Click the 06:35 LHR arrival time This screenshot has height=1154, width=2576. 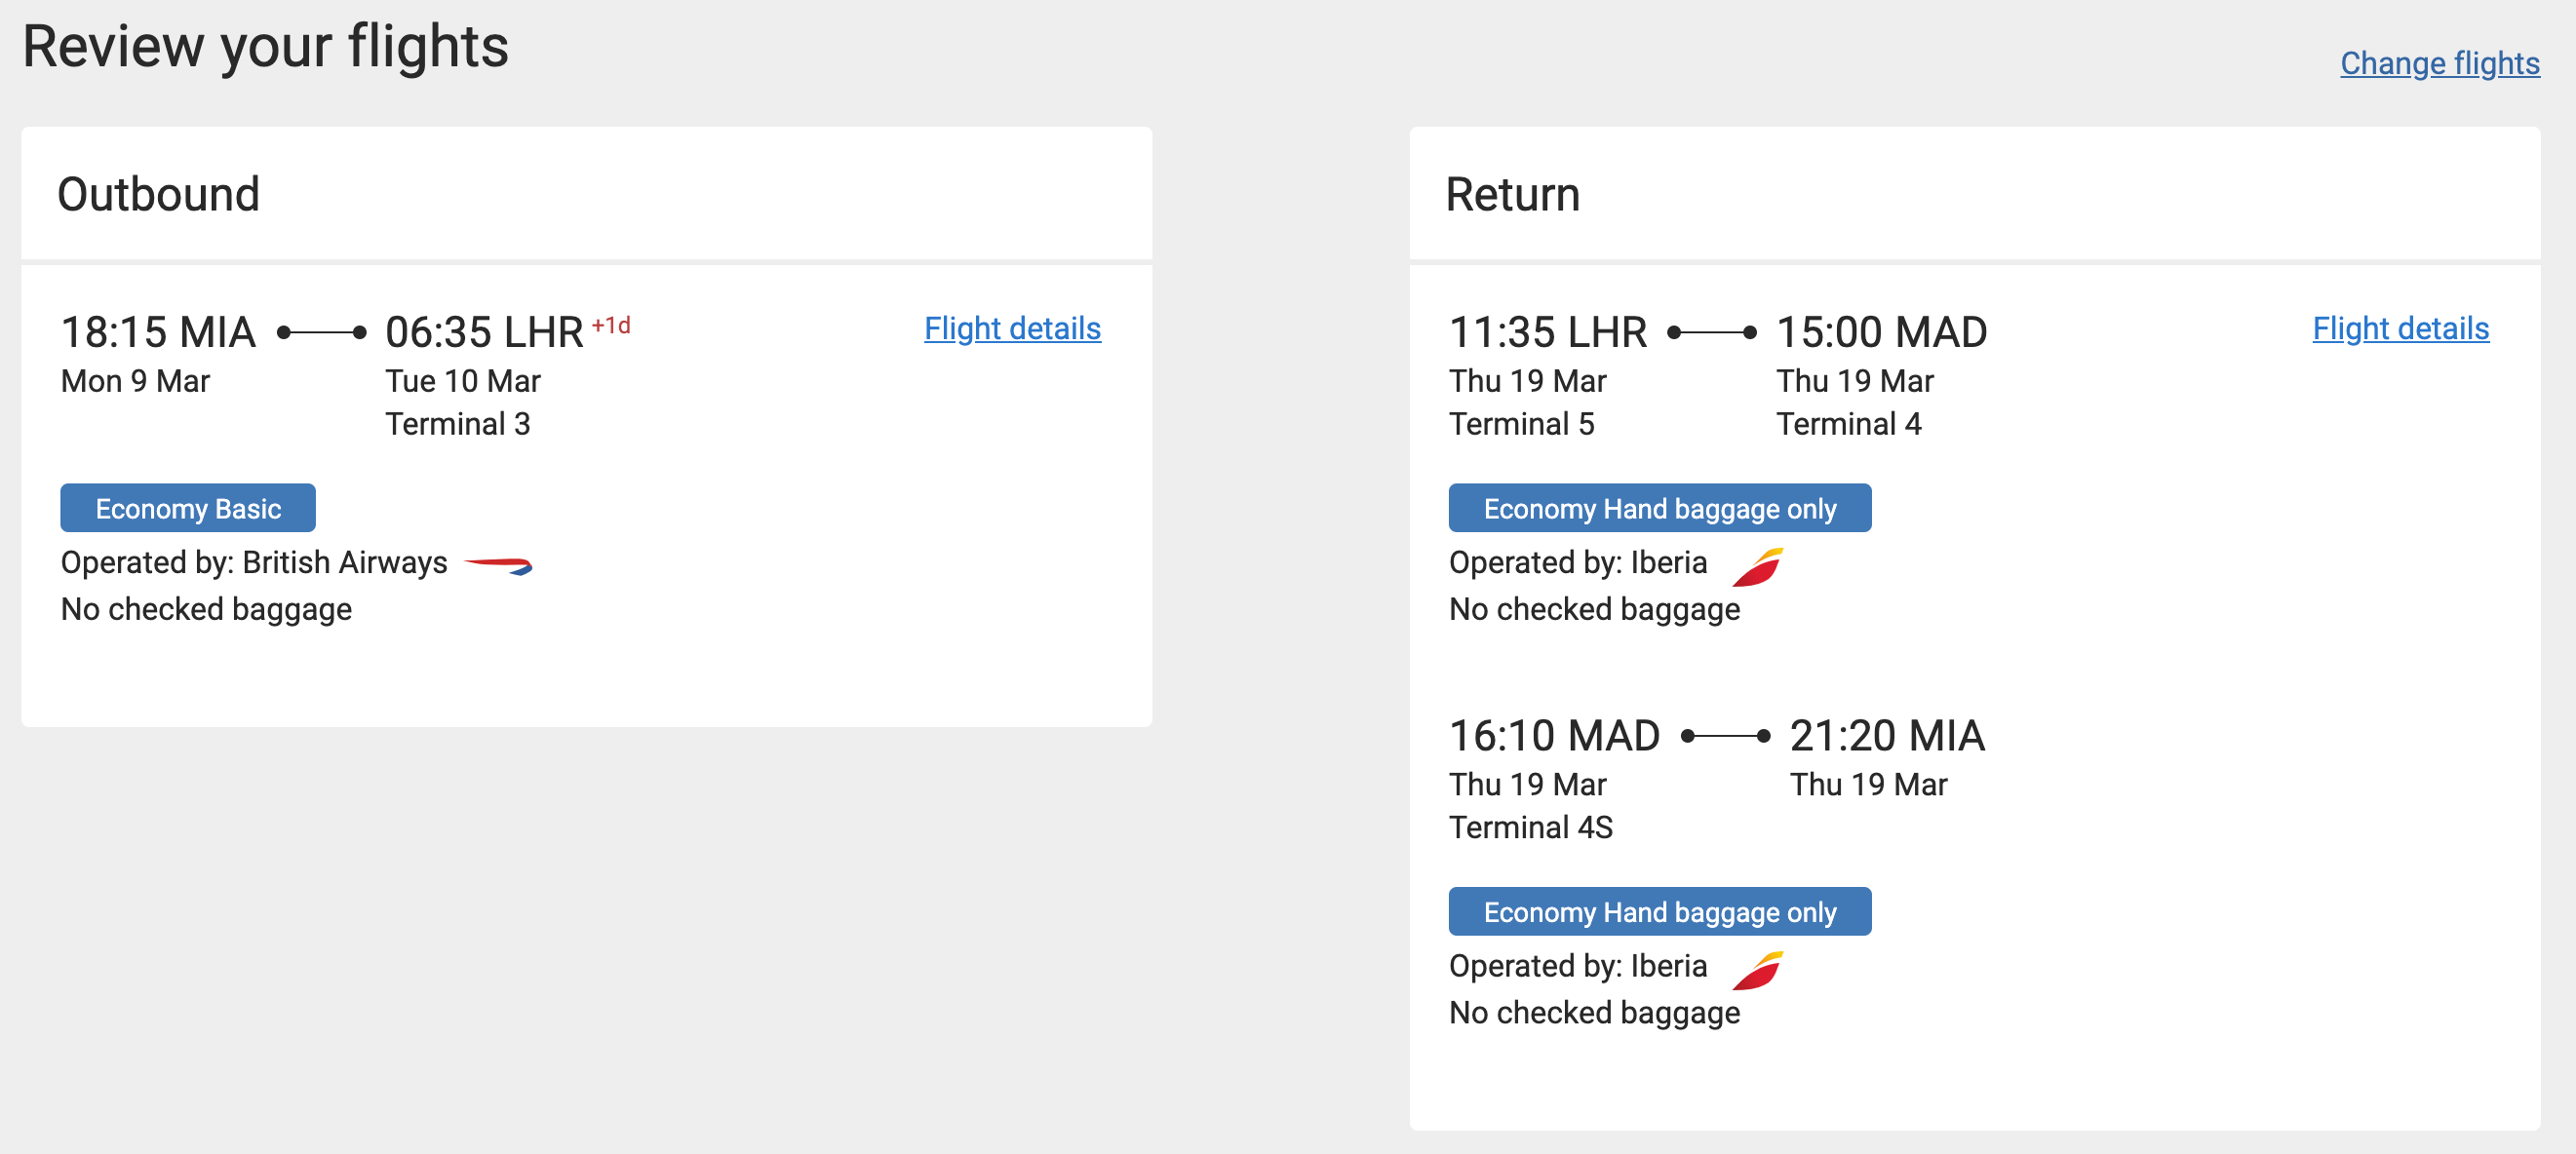484,332
